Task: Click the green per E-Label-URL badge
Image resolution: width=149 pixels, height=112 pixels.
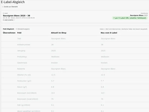Action: [x=130, y=18]
